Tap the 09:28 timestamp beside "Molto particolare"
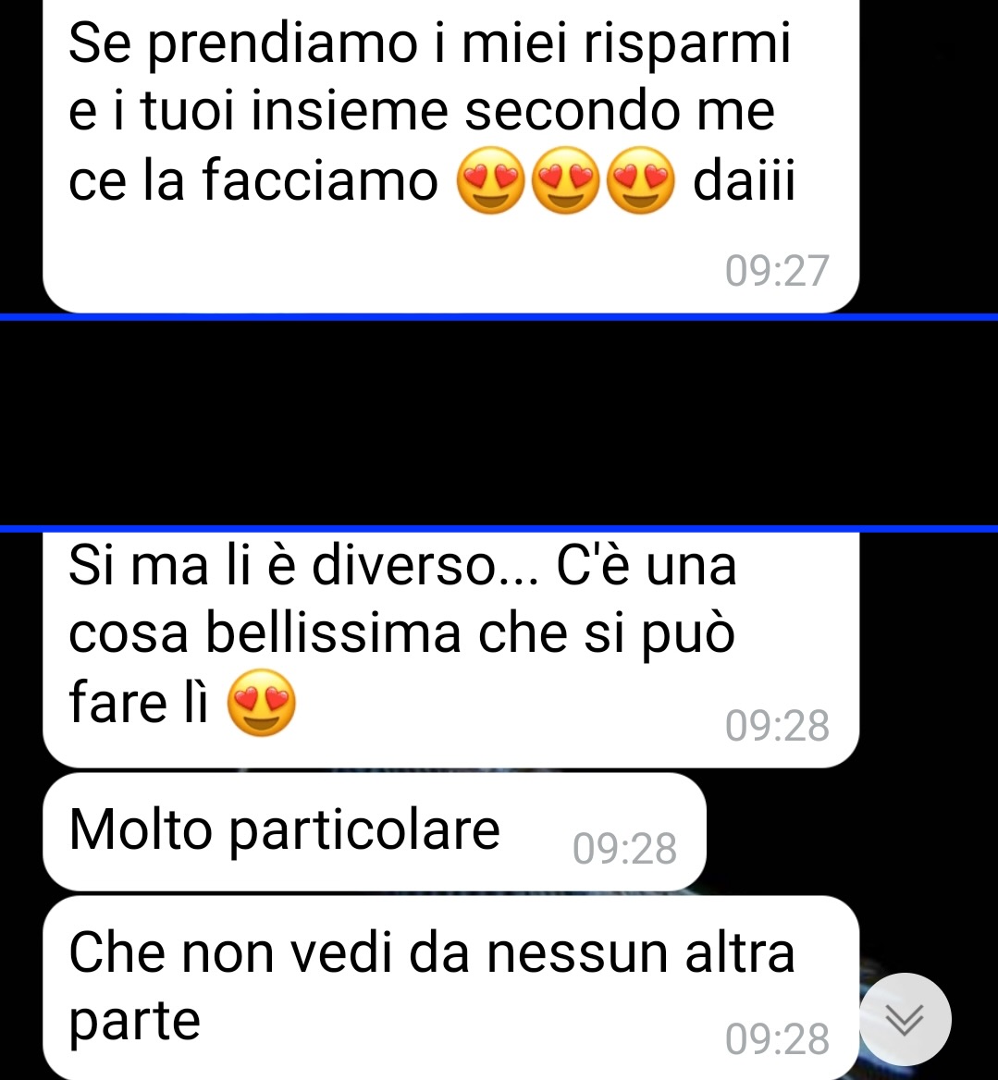998x1080 pixels. point(624,849)
